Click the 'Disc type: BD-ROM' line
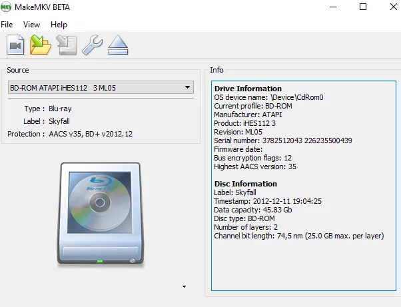 coord(244,218)
